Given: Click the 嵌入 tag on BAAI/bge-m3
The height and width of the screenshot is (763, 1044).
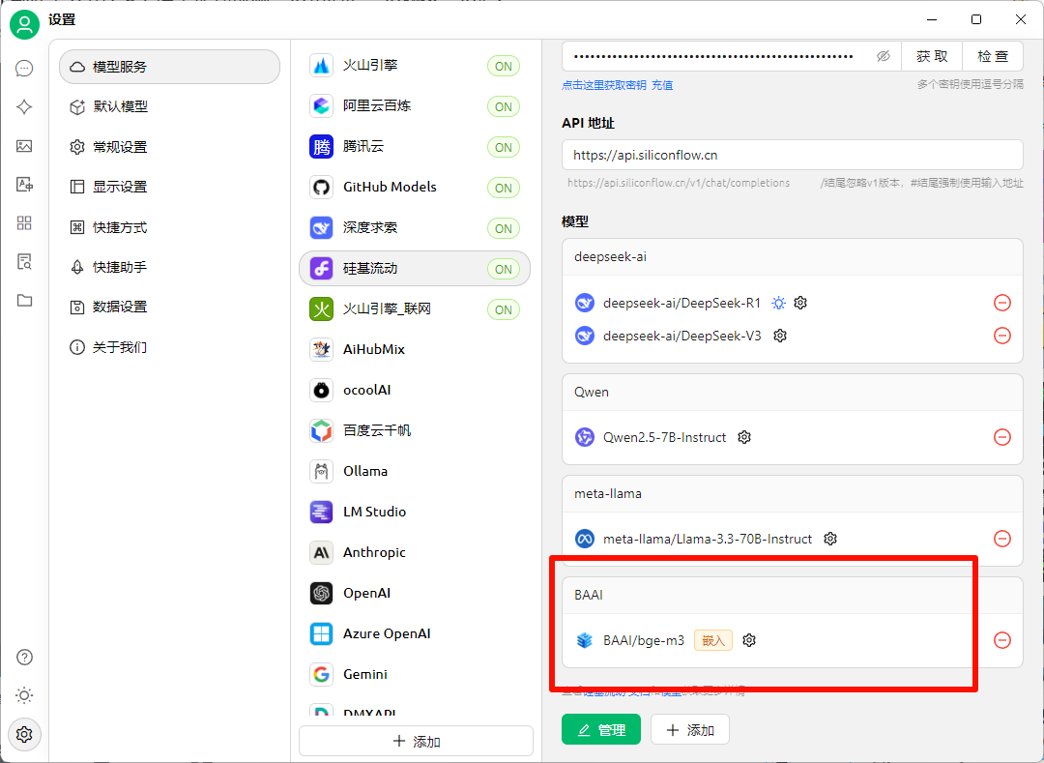Looking at the screenshot, I should [713, 640].
